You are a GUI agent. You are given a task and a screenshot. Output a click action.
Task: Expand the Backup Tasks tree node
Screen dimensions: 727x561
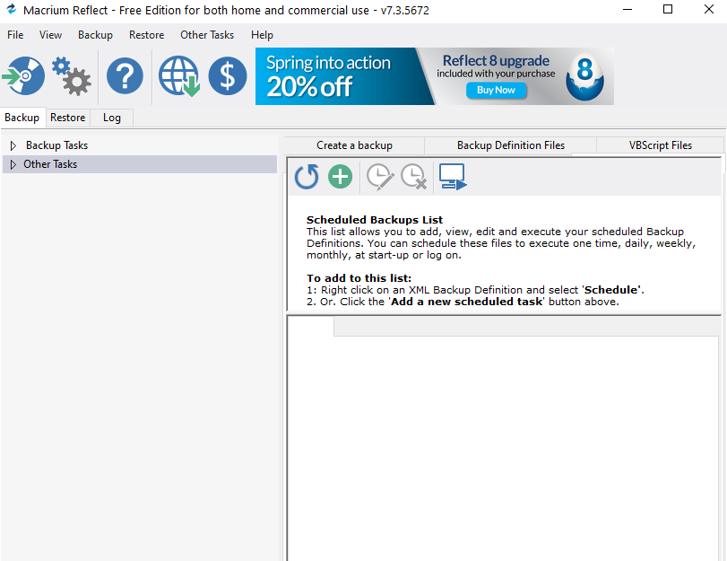[13, 145]
